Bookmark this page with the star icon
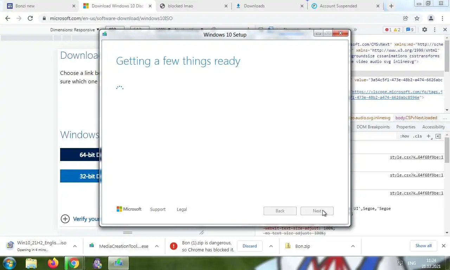450x270 pixels. 417,18
